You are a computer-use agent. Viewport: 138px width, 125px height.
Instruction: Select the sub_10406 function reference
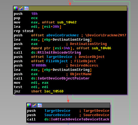pyautogui.click(x=101, y=48)
